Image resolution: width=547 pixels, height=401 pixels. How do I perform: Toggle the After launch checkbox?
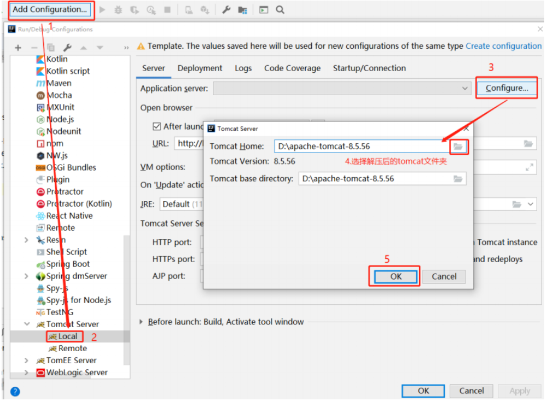click(x=156, y=126)
